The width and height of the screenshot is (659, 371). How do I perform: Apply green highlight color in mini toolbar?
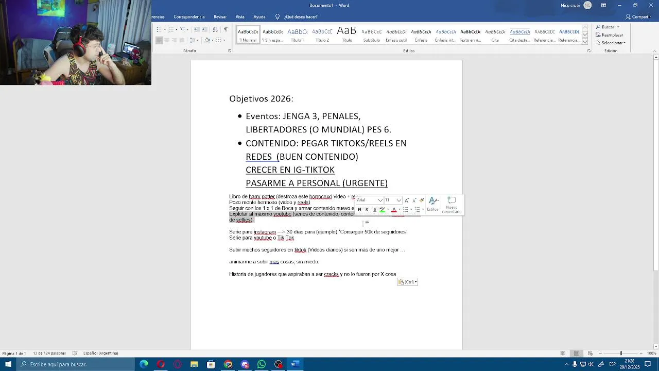(382, 209)
